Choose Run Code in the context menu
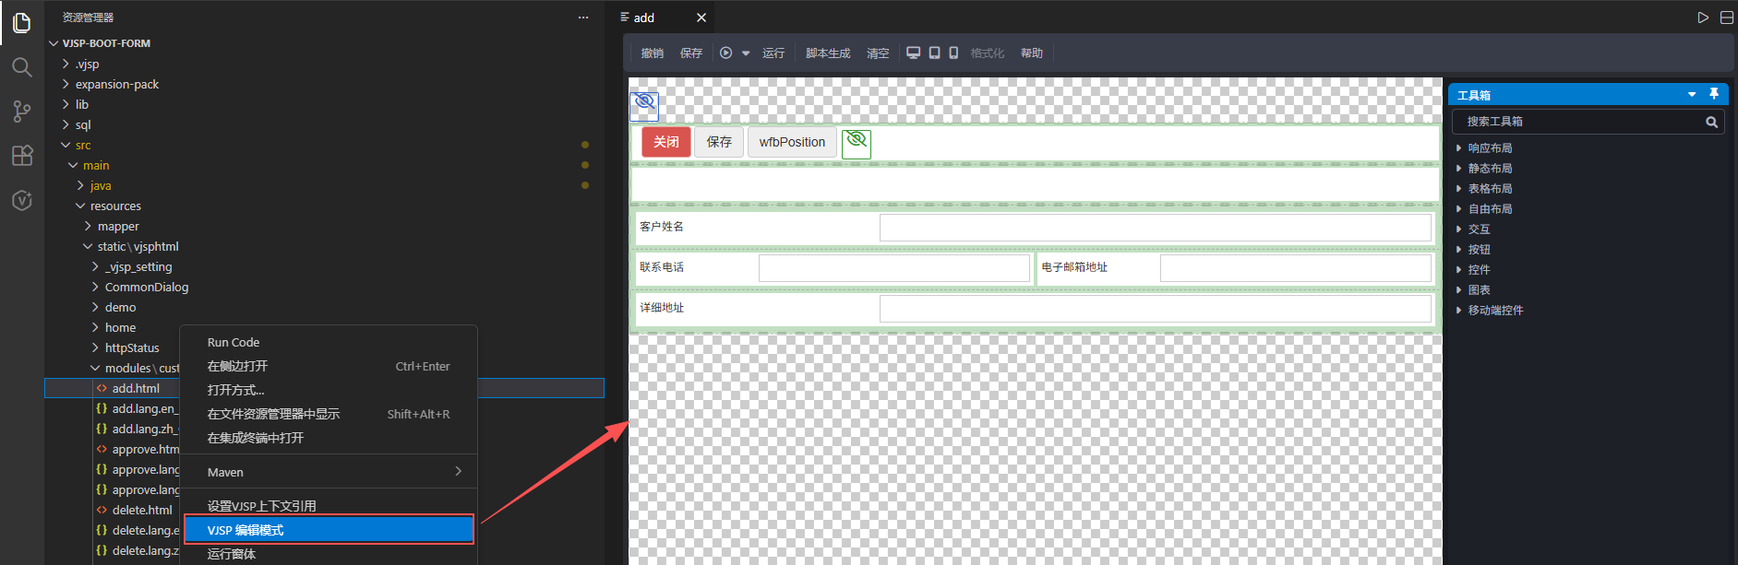This screenshot has height=565, width=1738. pos(234,342)
